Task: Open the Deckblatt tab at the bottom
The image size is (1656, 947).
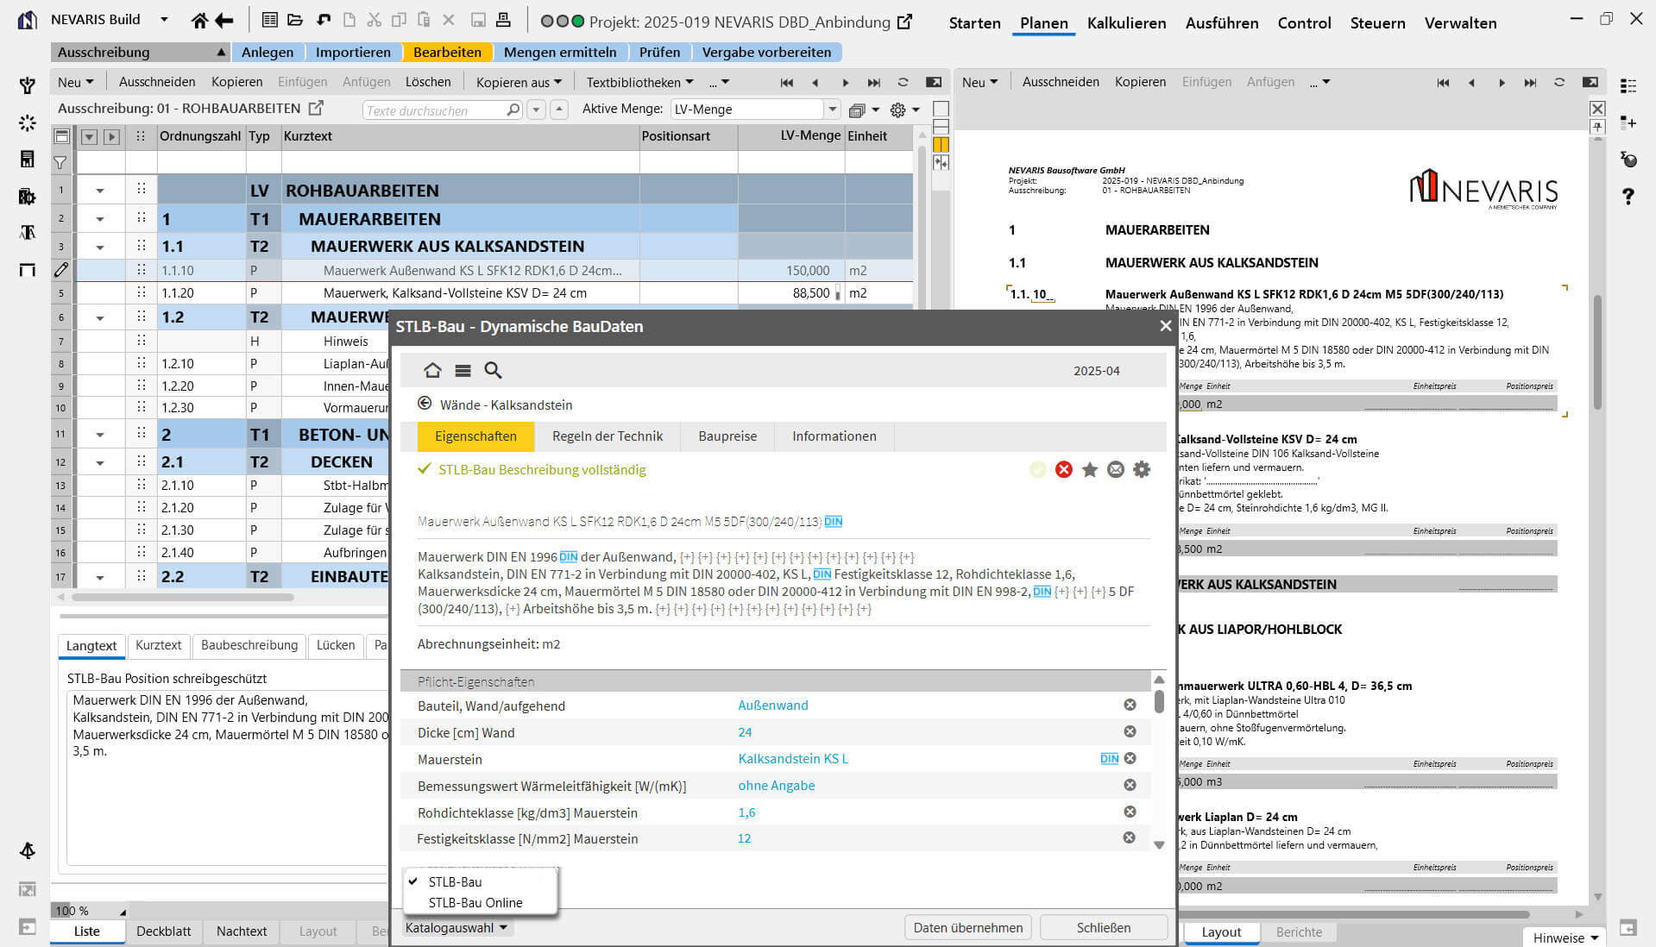Action: pos(163,931)
